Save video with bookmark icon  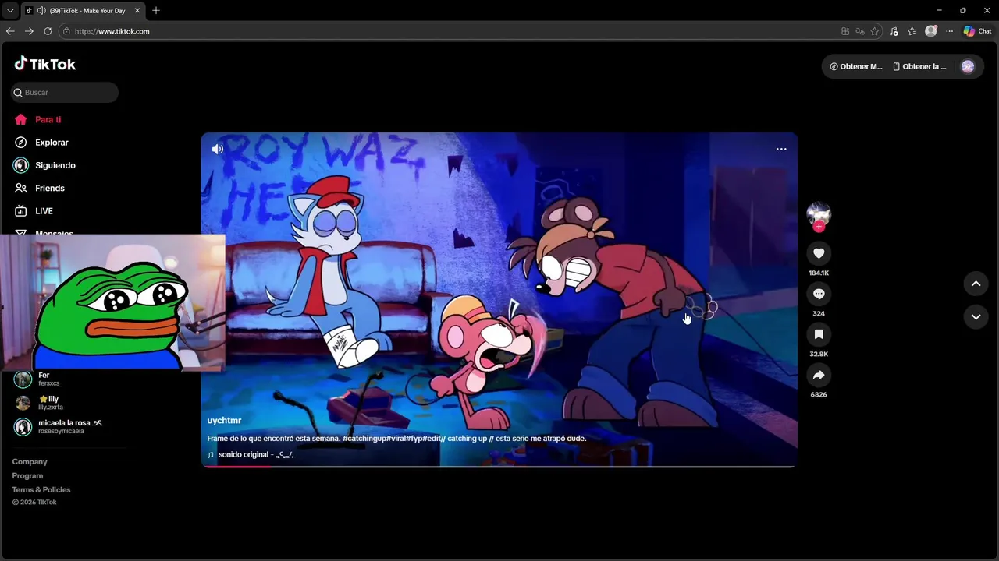pyautogui.click(x=819, y=334)
